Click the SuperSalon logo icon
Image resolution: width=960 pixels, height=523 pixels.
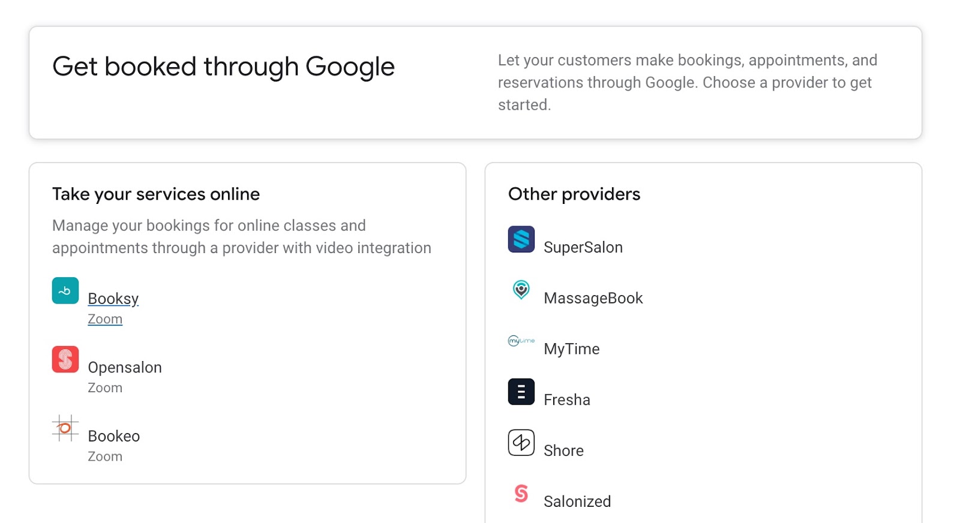click(x=521, y=239)
